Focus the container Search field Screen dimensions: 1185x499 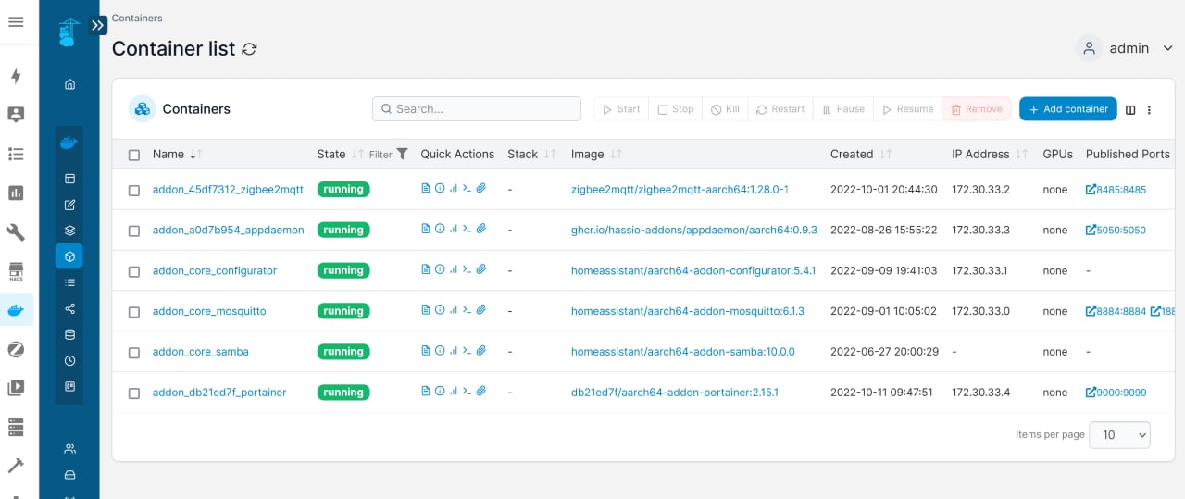click(x=477, y=109)
